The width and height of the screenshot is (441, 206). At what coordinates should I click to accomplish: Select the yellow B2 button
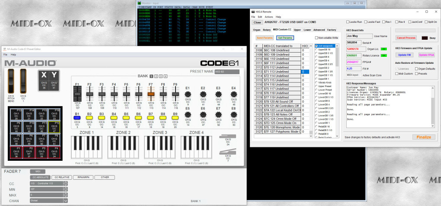click(x=89, y=118)
